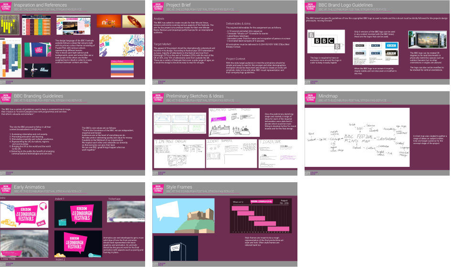Select the Intro animatic frame with guitar
The image size is (454, 267).
click(x=24, y=215)
